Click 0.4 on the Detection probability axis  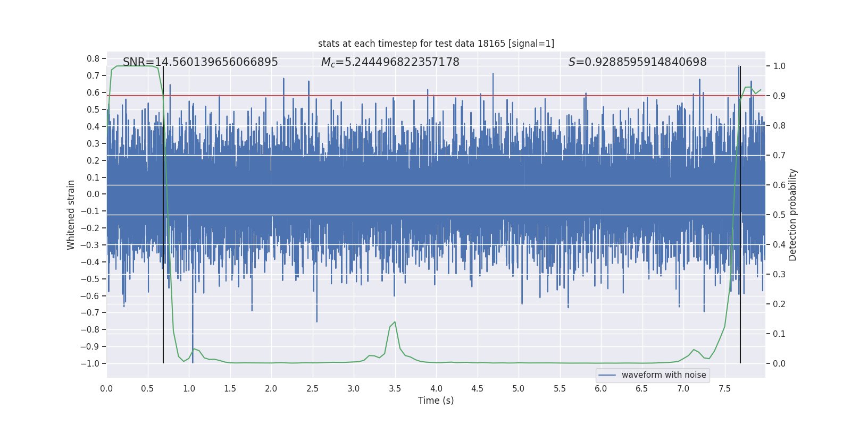point(779,245)
